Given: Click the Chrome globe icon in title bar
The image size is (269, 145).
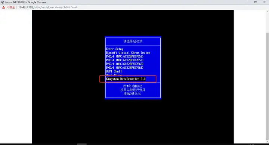Looking at the screenshot, I should point(3,2).
